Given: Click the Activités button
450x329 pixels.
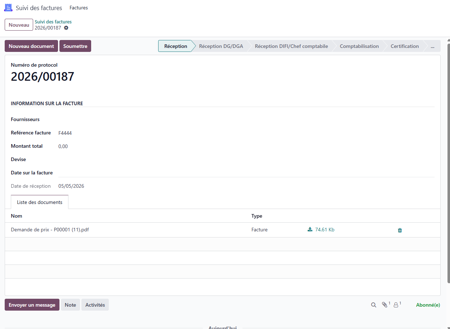Looking at the screenshot, I should [95, 305].
